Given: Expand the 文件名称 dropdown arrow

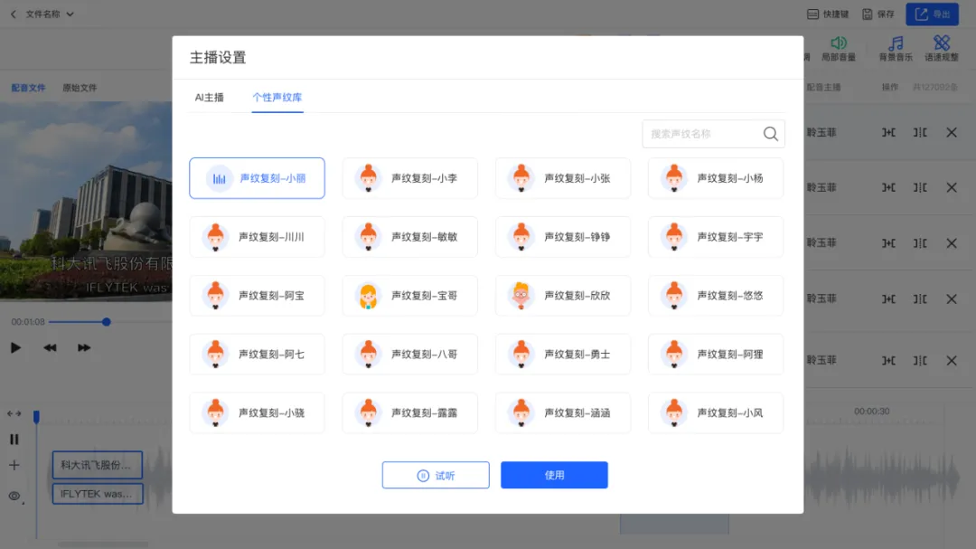Looking at the screenshot, I should point(70,14).
